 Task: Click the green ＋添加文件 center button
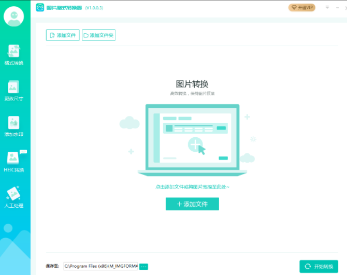coord(192,204)
